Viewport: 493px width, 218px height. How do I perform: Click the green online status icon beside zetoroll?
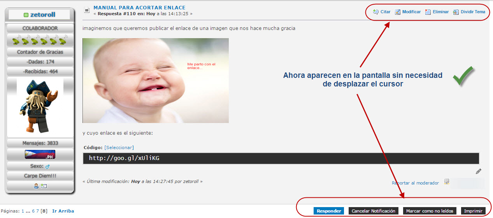click(26, 15)
